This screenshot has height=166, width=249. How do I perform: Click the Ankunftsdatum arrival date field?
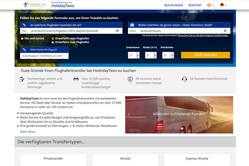[44, 56]
